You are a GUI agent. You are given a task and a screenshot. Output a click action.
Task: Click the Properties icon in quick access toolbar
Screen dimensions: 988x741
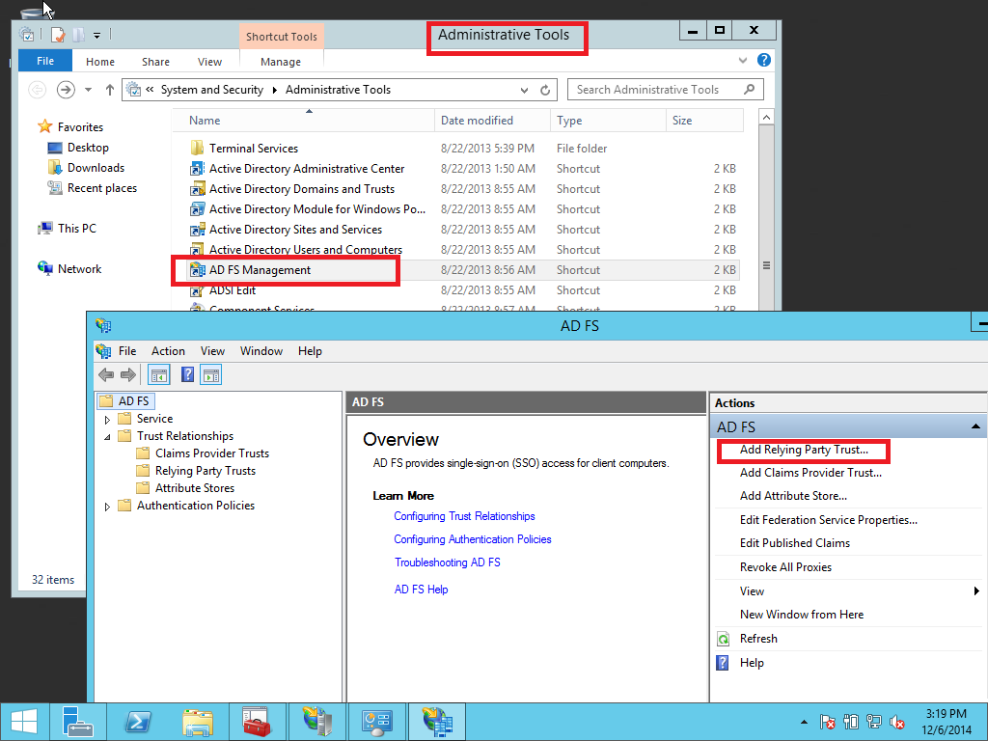click(x=58, y=36)
